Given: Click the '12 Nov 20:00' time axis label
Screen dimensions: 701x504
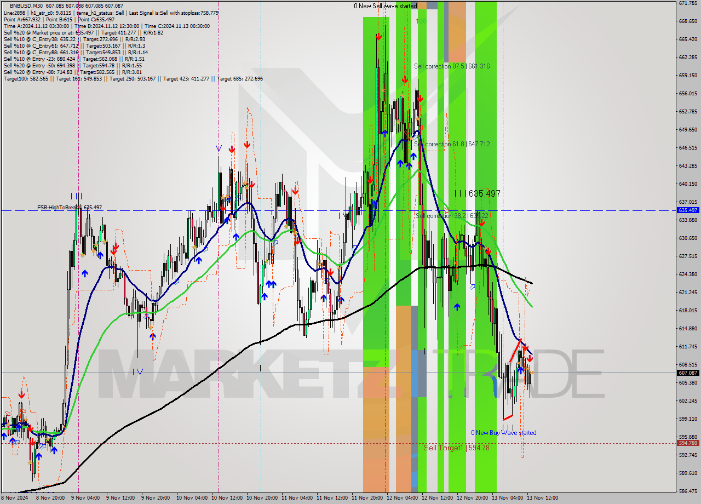Looking at the screenshot, I should (x=472, y=499).
